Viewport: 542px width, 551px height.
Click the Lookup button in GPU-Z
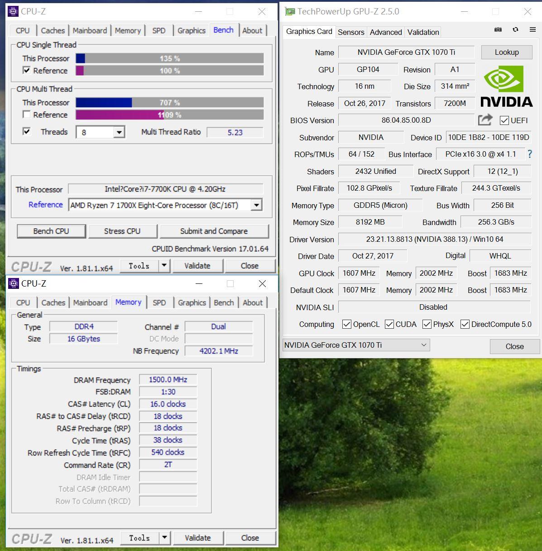click(x=507, y=52)
